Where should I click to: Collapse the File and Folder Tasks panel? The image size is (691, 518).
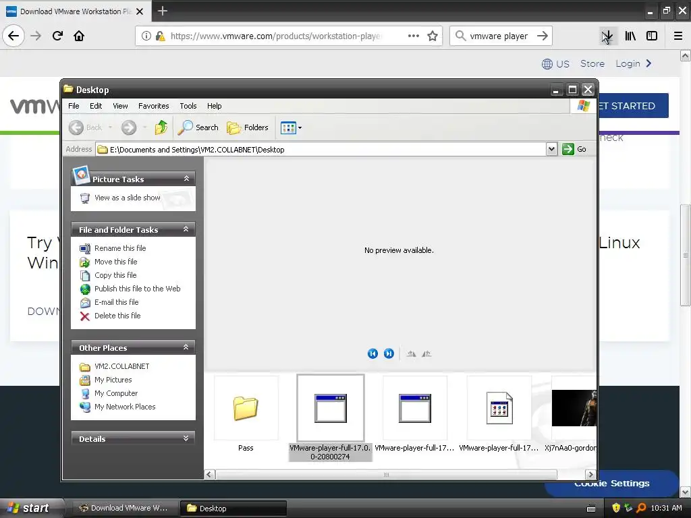186,229
